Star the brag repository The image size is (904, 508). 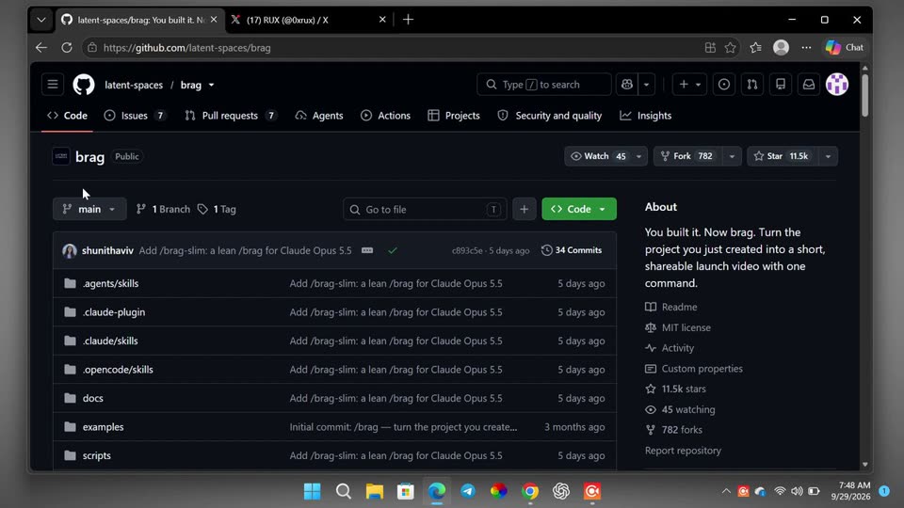pyautogui.click(x=782, y=156)
